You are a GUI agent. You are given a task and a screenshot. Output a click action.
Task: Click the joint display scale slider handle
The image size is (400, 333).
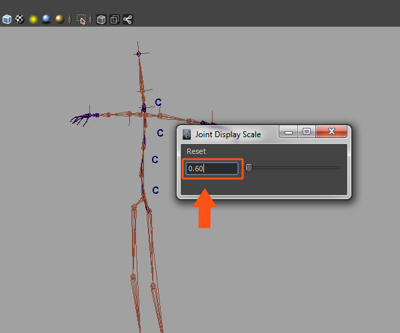coord(249,168)
